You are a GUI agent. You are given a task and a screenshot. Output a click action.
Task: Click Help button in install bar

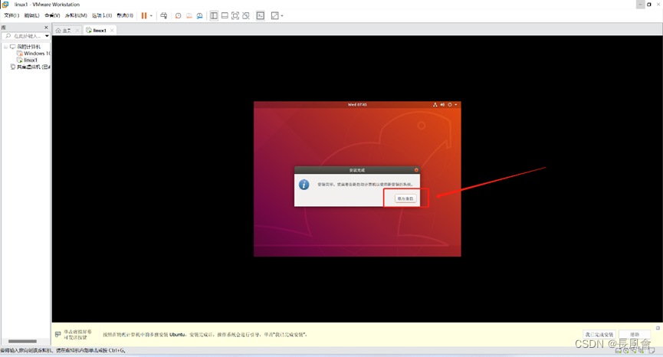click(635, 335)
